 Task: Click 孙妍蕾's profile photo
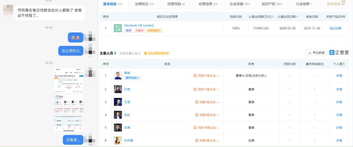click(x=118, y=140)
